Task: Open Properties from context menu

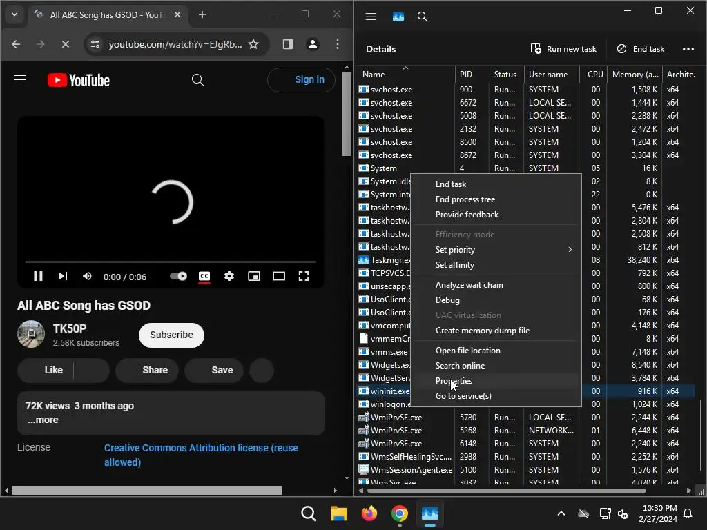Action: [454, 381]
